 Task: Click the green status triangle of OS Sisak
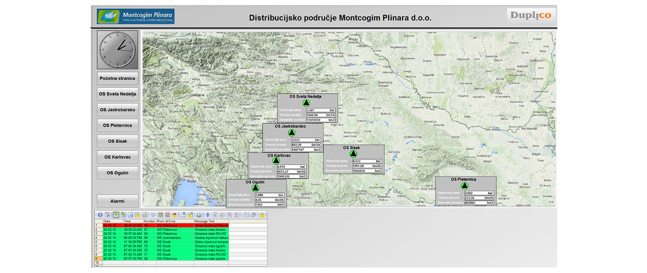coord(353,154)
